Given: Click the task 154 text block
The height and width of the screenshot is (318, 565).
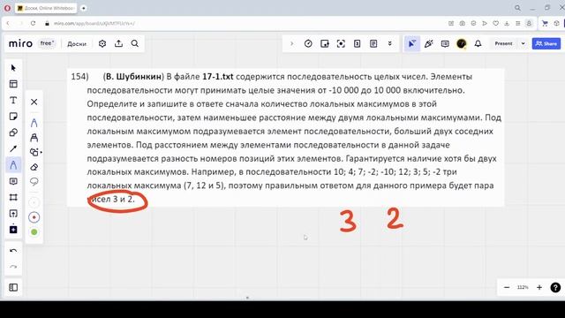Looking at the screenshot, I should (x=286, y=138).
